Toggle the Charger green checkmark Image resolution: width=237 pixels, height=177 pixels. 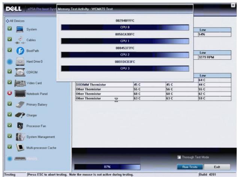tap(10, 114)
